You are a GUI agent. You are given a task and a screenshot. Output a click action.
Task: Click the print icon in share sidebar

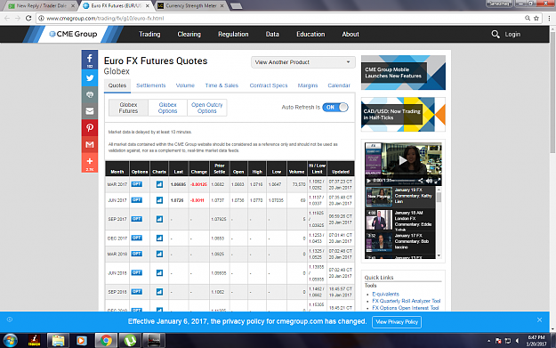tap(90, 94)
